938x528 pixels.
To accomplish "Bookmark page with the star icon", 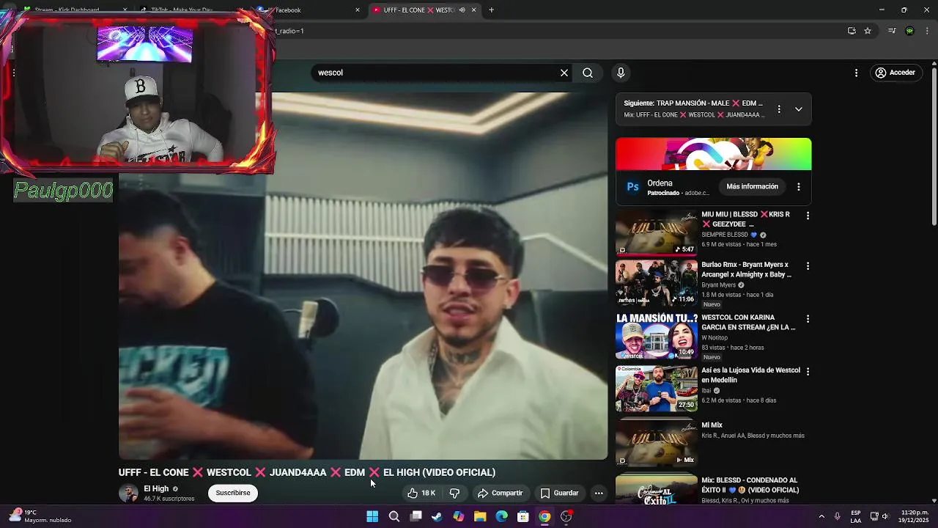I will point(868,31).
